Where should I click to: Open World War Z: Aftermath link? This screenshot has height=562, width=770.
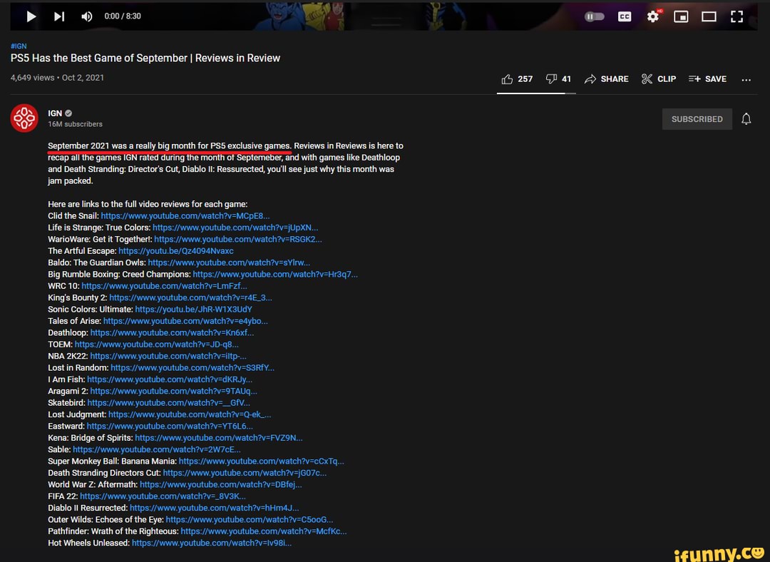221,484
